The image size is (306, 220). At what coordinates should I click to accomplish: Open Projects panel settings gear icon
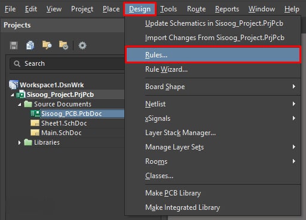pos(82,45)
